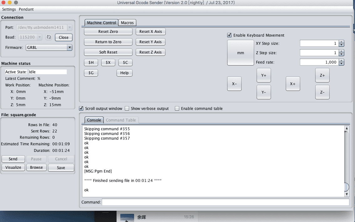Click 'Skipping command #357' console line
This screenshot has width=355, height=222.
(107, 138)
